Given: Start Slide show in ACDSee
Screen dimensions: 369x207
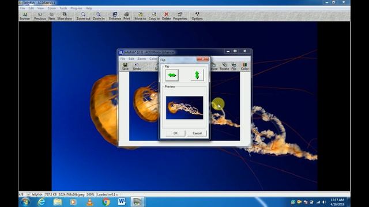Looking at the screenshot, I should point(65,16).
